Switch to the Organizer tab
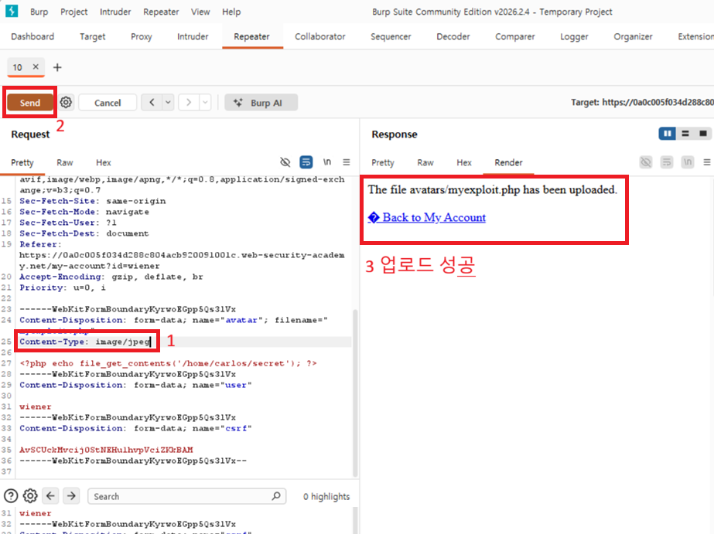The width and height of the screenshot is (714, 534). [633, 36]
